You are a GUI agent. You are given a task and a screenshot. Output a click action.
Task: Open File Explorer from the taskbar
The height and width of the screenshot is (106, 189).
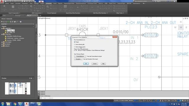pos(8,104)
